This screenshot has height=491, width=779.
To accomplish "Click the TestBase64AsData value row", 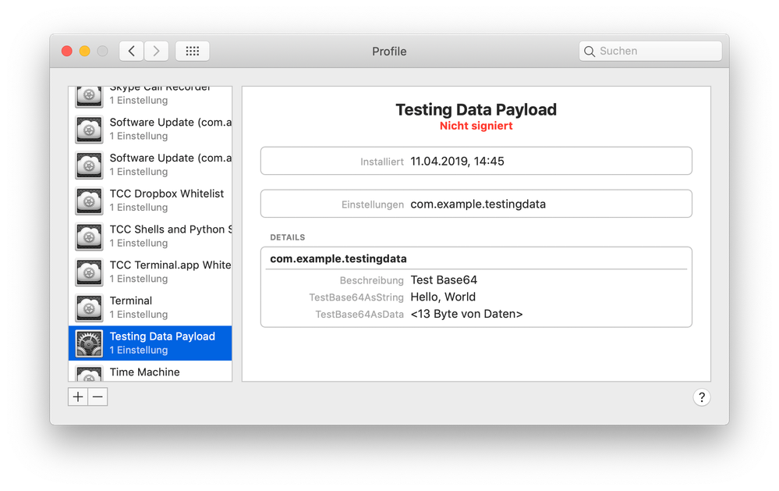I will click(x=466, y=314).
